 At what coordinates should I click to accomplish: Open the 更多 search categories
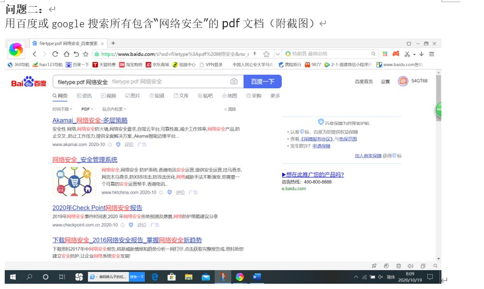[275, 96]
